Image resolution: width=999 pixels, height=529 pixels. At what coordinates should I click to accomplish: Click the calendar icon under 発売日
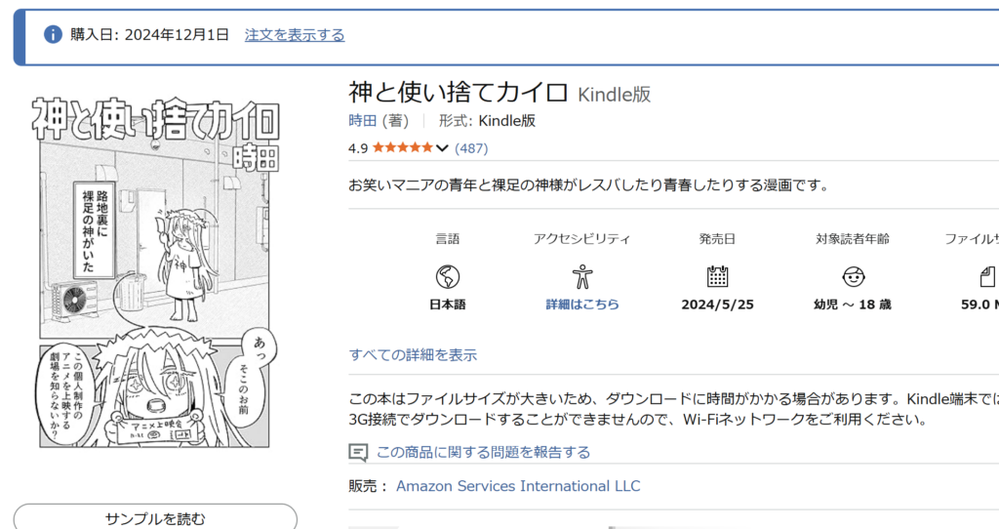717,276
